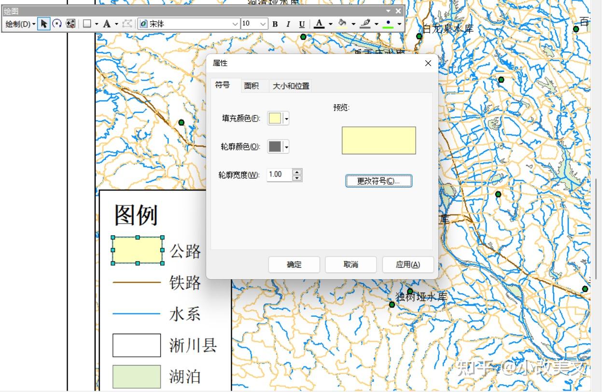Apply bold formatting with the B icon

point(274,23)
